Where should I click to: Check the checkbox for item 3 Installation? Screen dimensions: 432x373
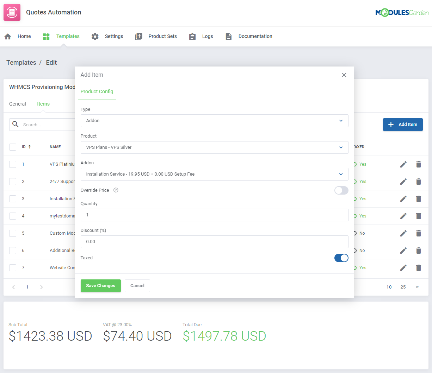click(x=13, y=199)
